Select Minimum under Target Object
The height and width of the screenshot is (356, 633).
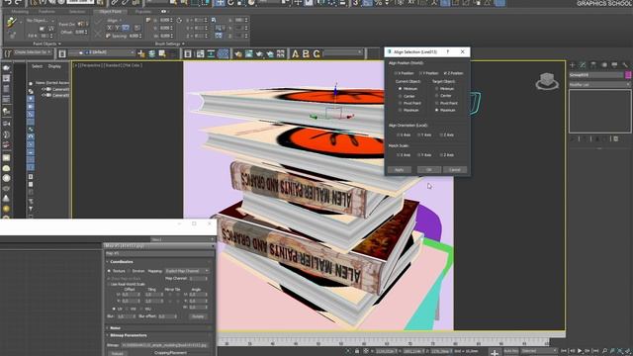click(437, 89)
